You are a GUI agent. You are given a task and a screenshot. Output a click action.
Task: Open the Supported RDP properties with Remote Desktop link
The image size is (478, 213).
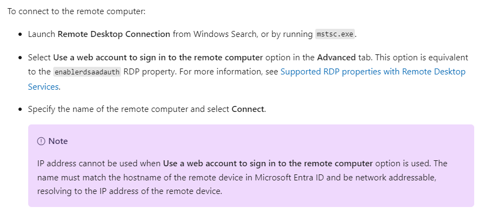[373, 72]
